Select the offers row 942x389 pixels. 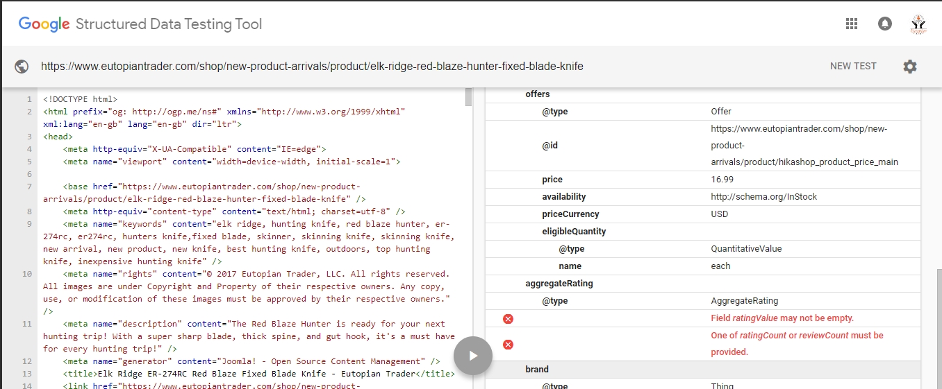click(702, 94)
